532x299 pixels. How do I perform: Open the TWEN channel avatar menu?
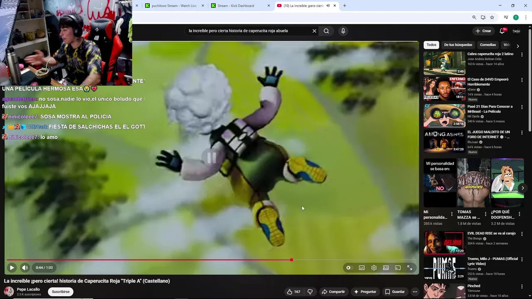pos(516,31)
